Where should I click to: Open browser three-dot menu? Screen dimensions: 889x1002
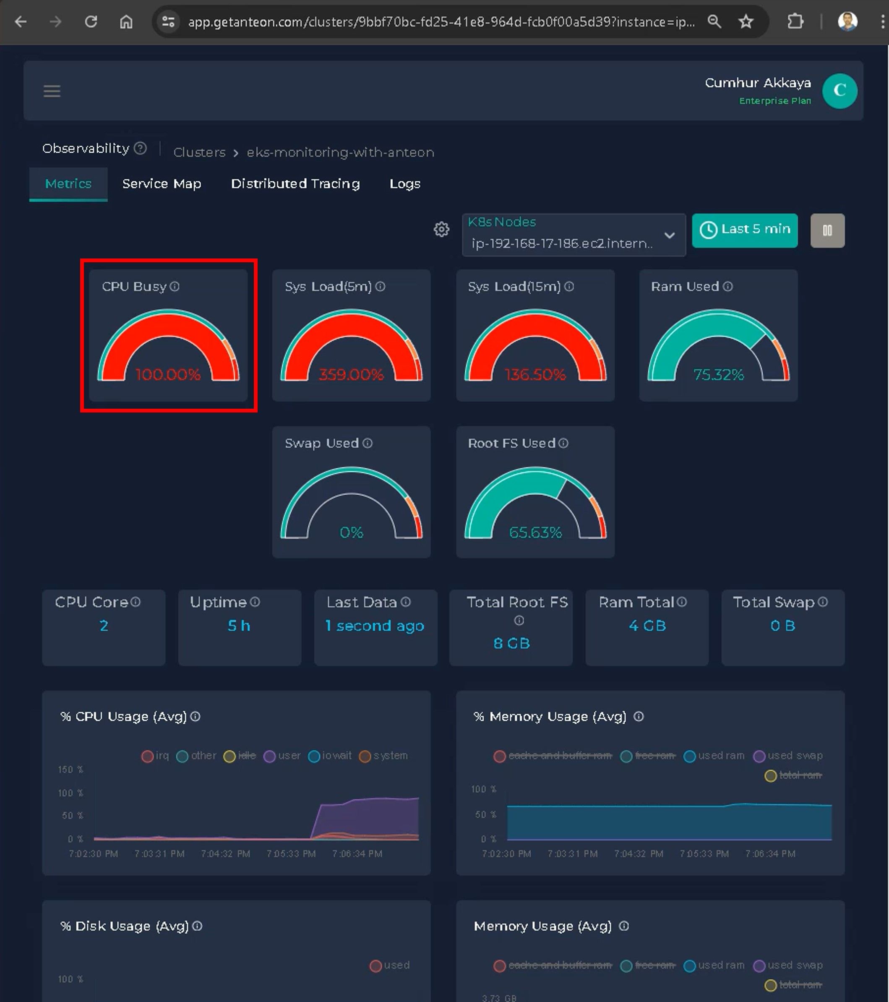pyautogui.click(x=882, y=21)
